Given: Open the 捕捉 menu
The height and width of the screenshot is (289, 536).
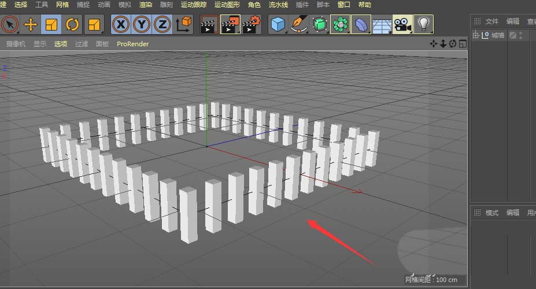Looking at the screenshot, I should click(83, 5).
